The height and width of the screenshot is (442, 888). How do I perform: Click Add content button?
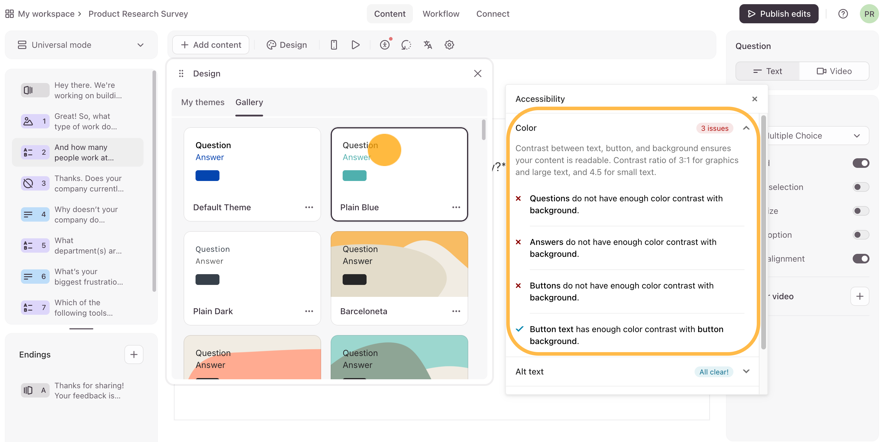pyautogui.click(x=211, y=45)
